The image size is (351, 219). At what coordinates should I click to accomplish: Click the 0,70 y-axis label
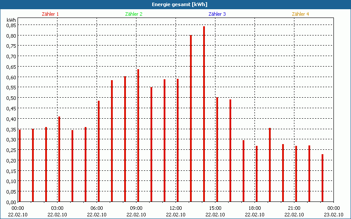click(11, 57)
